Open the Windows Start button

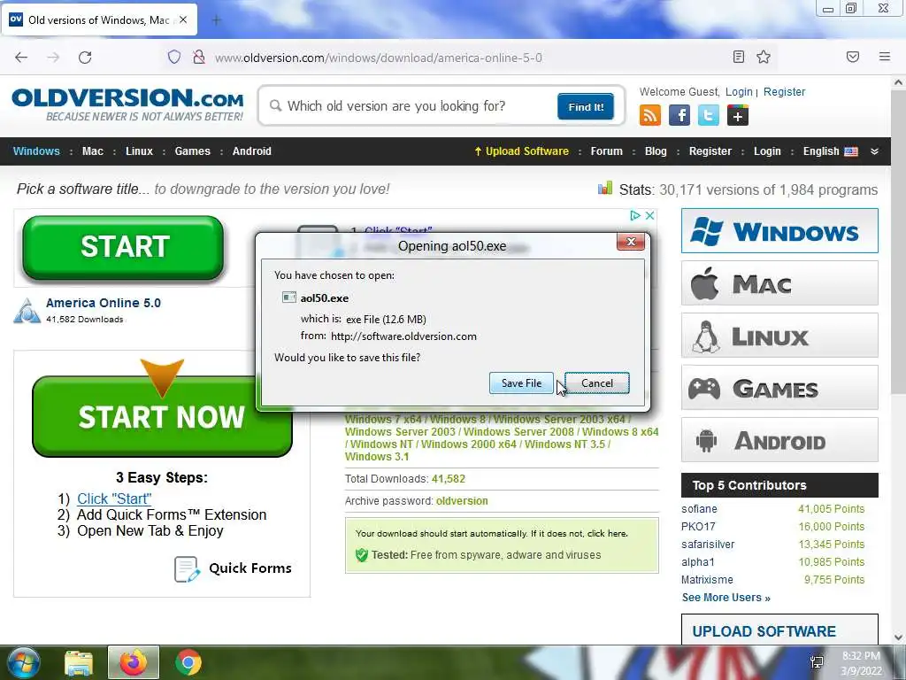(22, 662)
